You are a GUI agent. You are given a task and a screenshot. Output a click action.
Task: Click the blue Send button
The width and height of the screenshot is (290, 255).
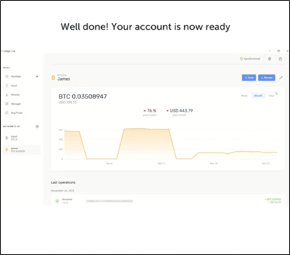point(249,78)
